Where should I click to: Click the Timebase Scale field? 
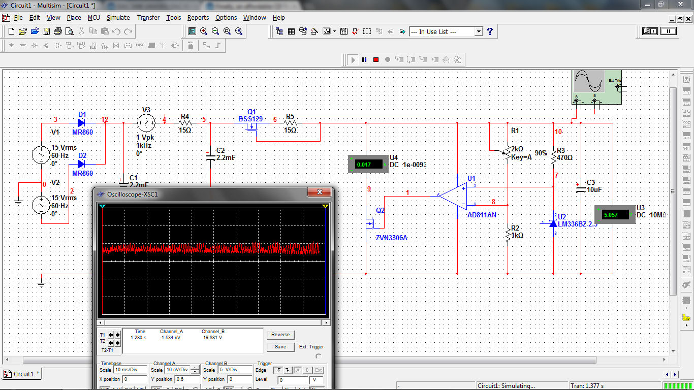click(x=130, y=370)
